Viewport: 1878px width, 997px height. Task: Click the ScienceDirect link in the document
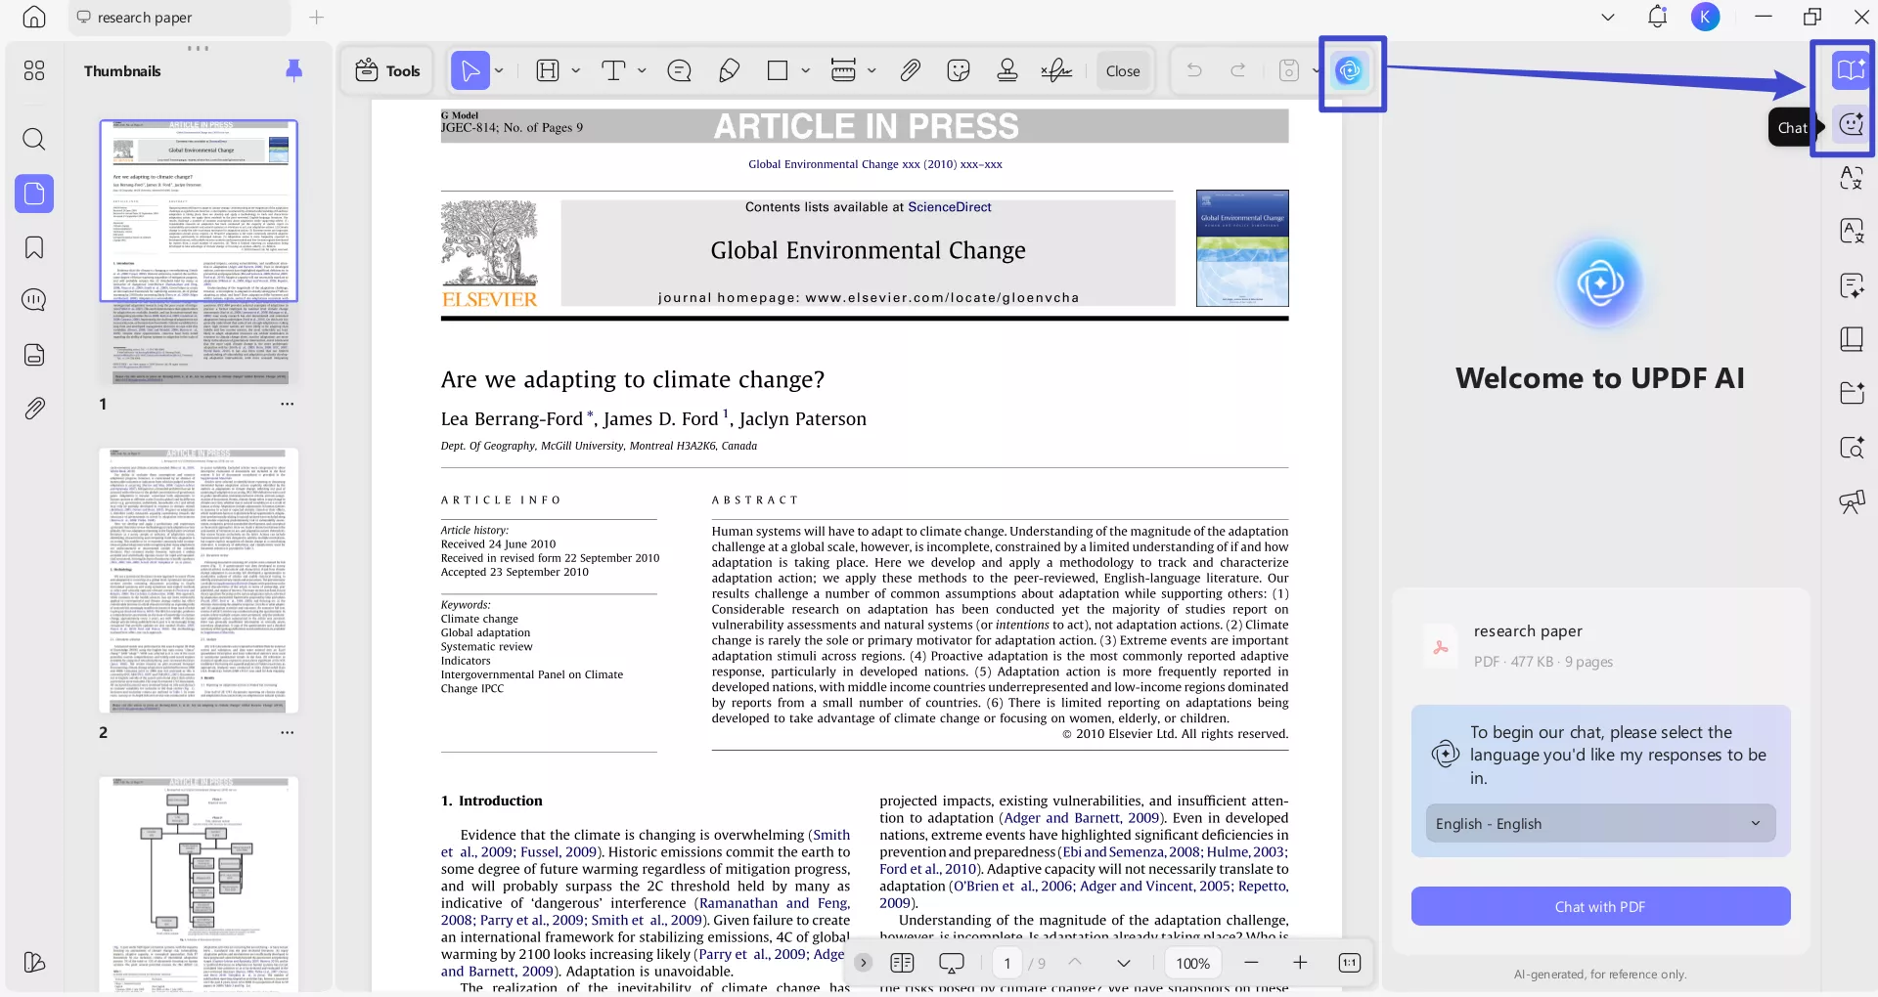click(950, 206)
